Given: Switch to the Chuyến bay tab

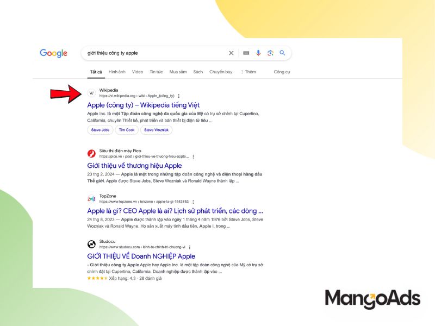Looking at the screenshot, I should coord(221,72).
